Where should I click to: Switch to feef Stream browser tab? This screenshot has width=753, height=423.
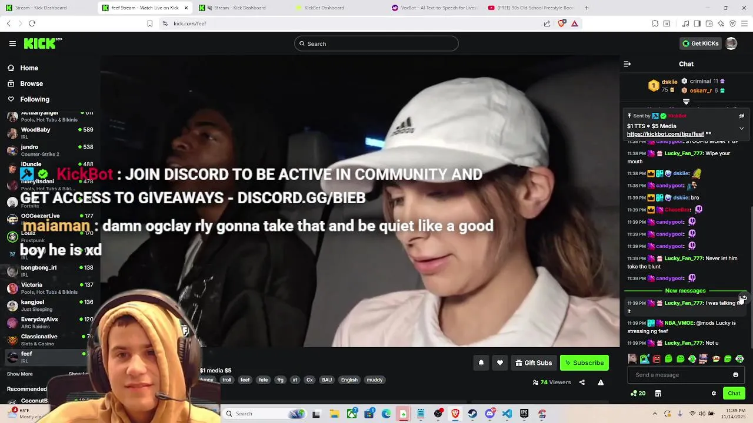click(145, 8)
